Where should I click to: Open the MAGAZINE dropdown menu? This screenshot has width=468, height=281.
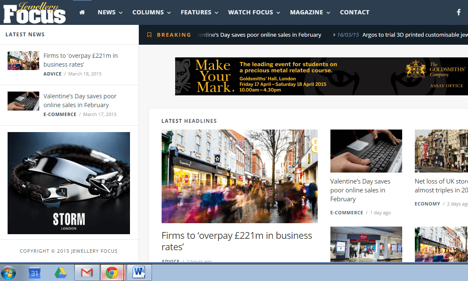click(306, 12)
